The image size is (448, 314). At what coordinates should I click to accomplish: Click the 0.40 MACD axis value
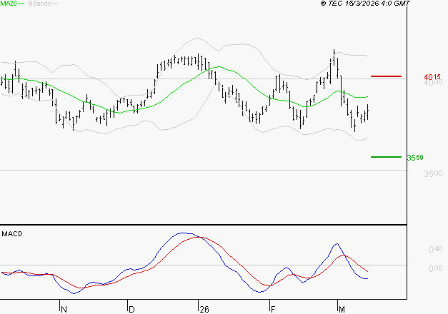[436, 249]
